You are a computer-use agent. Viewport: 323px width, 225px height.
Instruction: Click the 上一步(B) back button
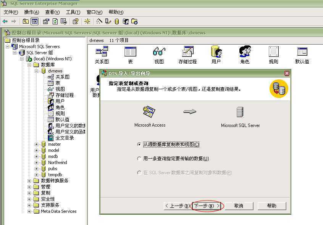pyautogui.click(x=178, y=206)
